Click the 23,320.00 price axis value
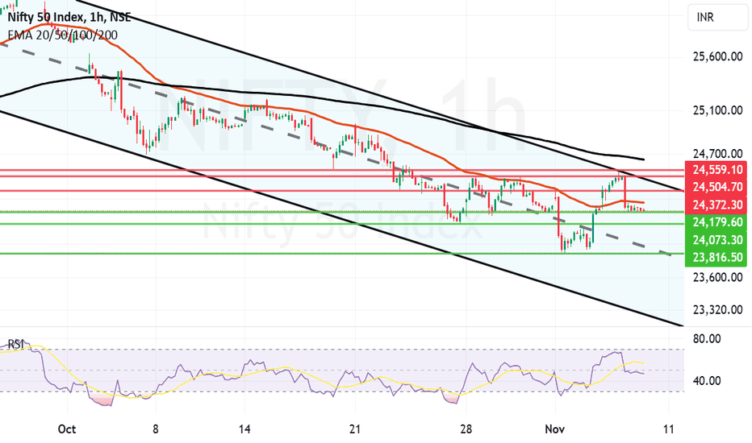 point(717,310)
